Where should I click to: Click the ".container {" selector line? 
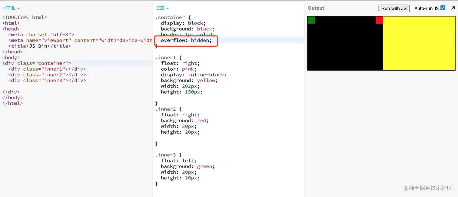click(173, 17)
